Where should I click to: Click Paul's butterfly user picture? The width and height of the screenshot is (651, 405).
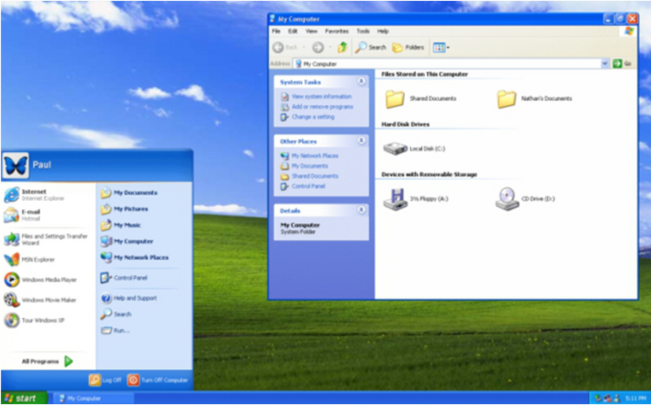(x=15, y=165)
